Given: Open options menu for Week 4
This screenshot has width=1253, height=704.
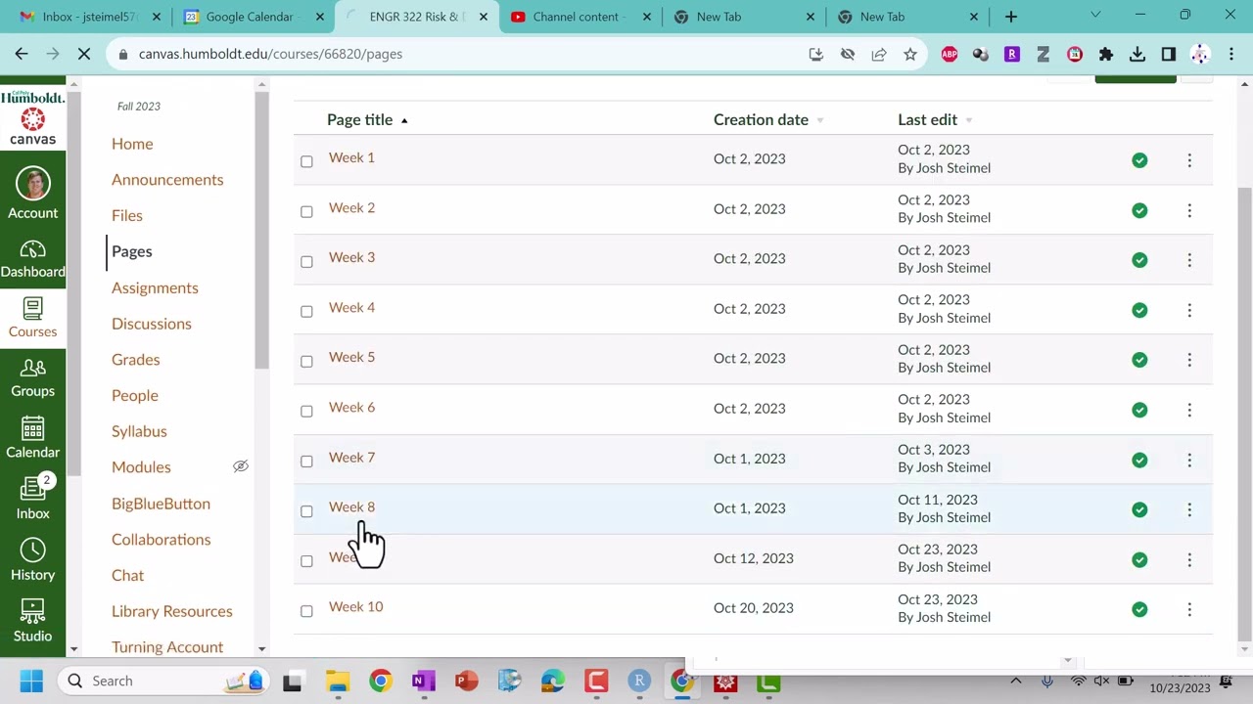Looking at the screenshot, I should tap(1189, 310).
